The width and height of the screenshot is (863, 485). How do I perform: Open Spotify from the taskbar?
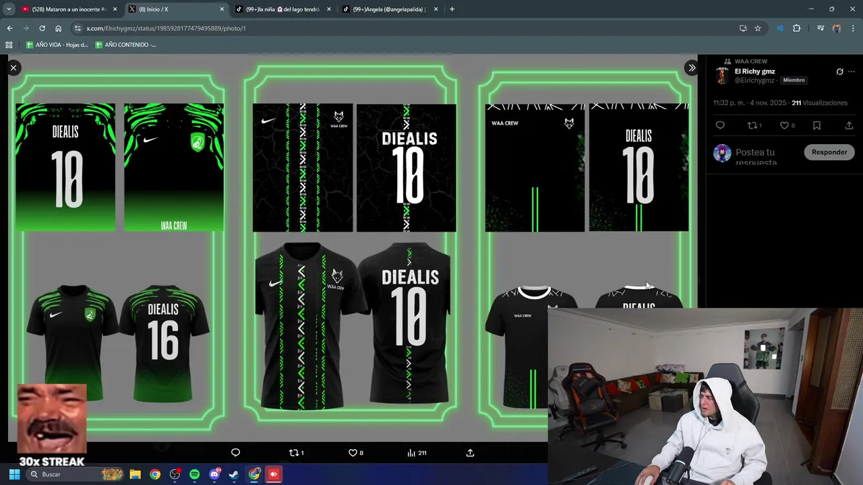click(194, 474)
